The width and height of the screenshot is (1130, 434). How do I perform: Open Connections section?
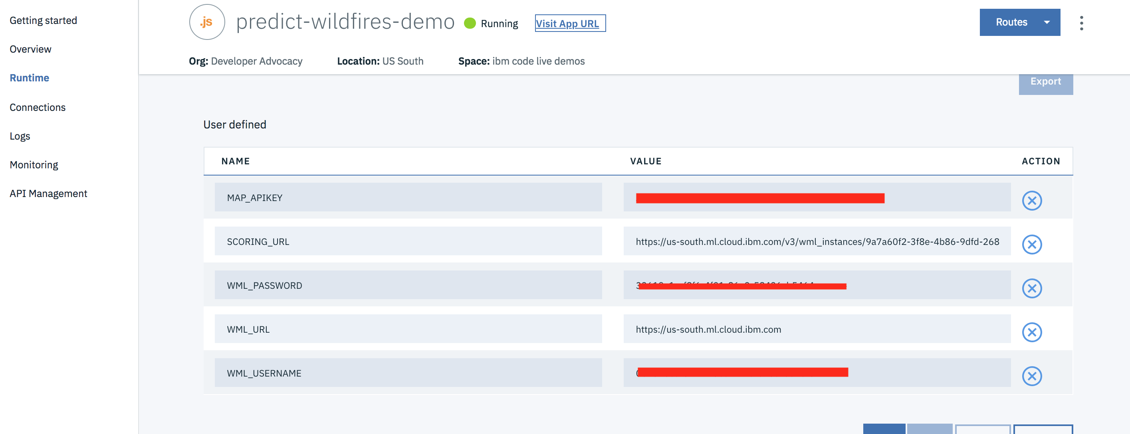pyautogui.click(x=37, y=107)
